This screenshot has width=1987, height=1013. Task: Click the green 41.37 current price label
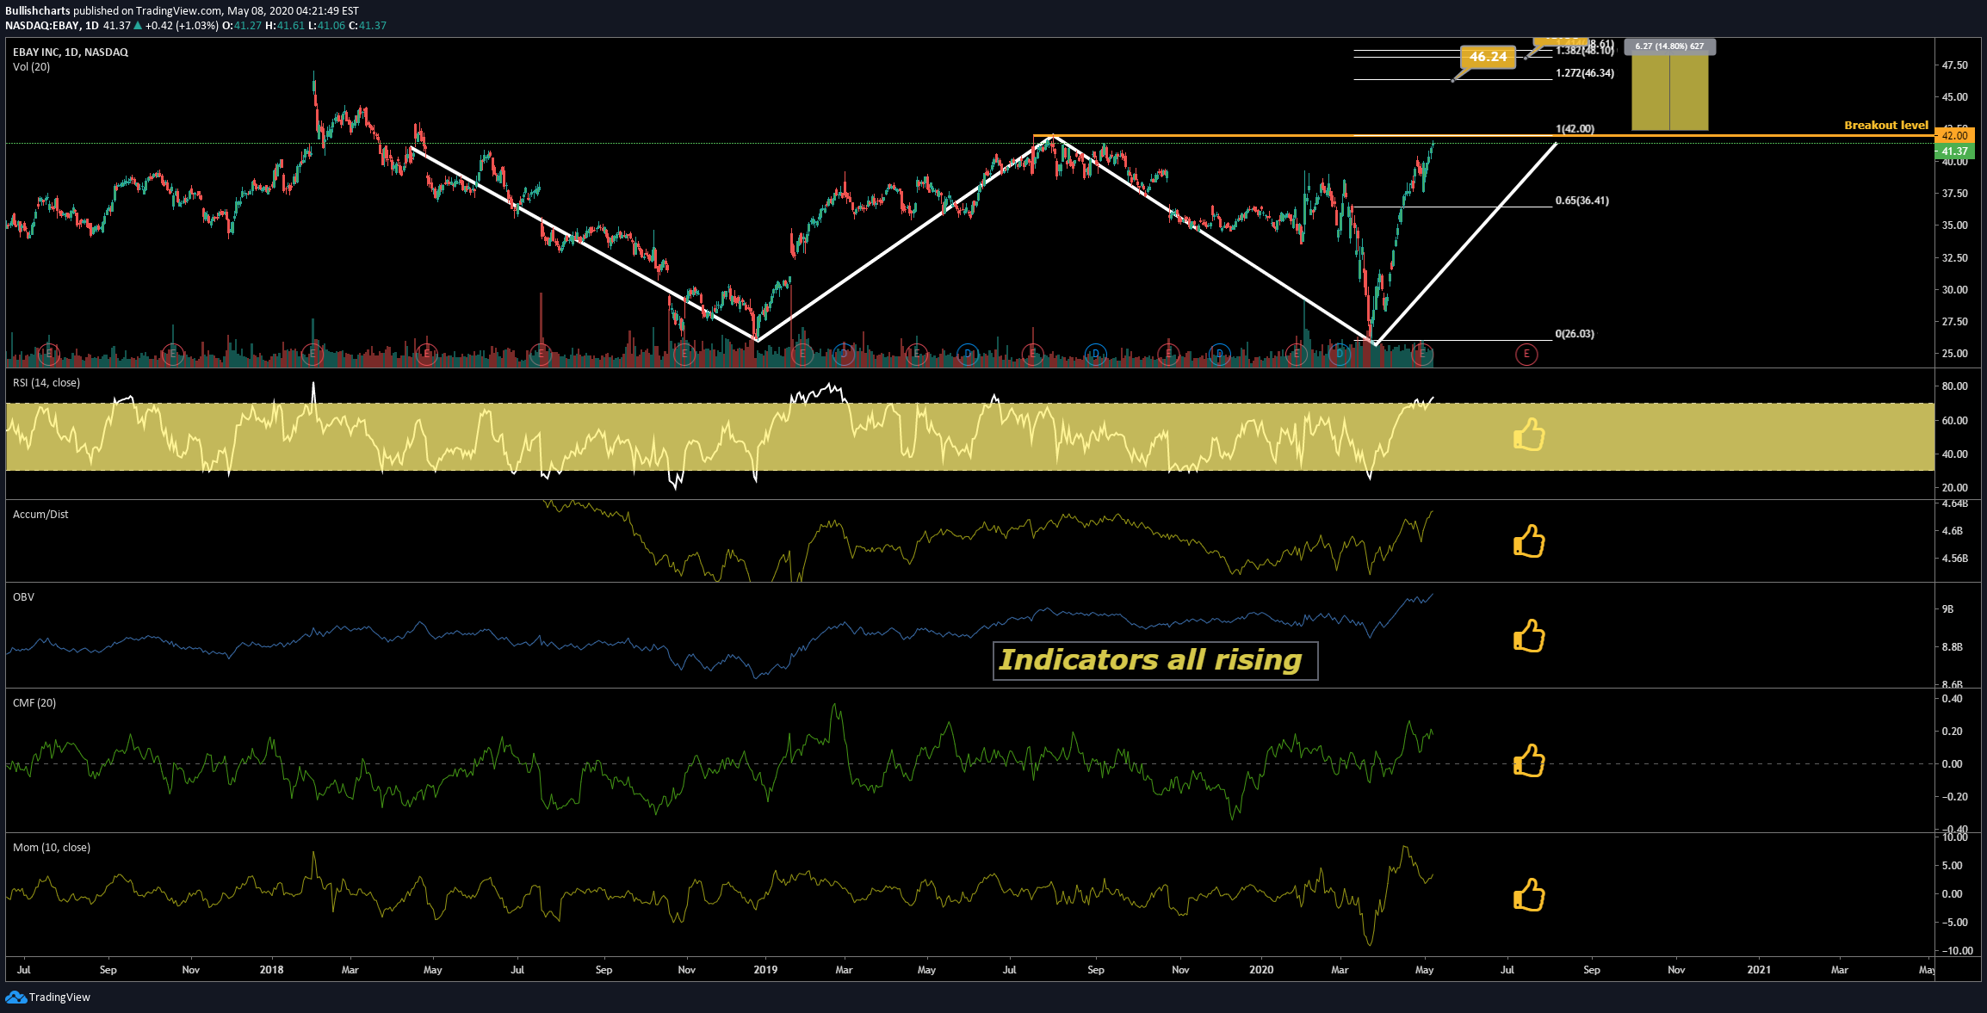1954,151
